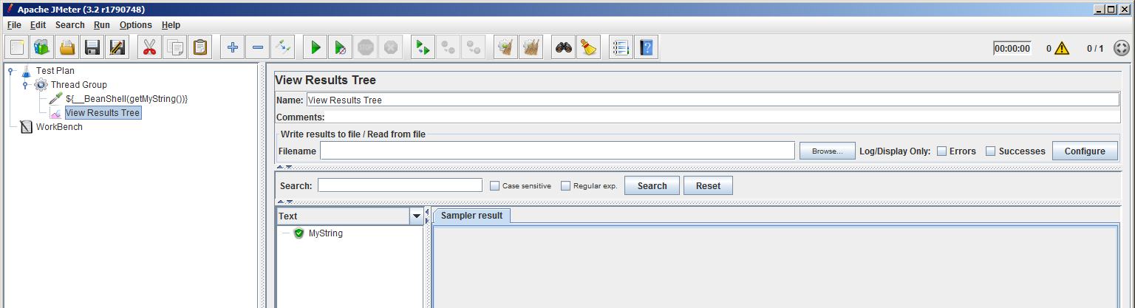1135x308 pixels.
Task: Open the Options menu
Action: pos(136,25)
